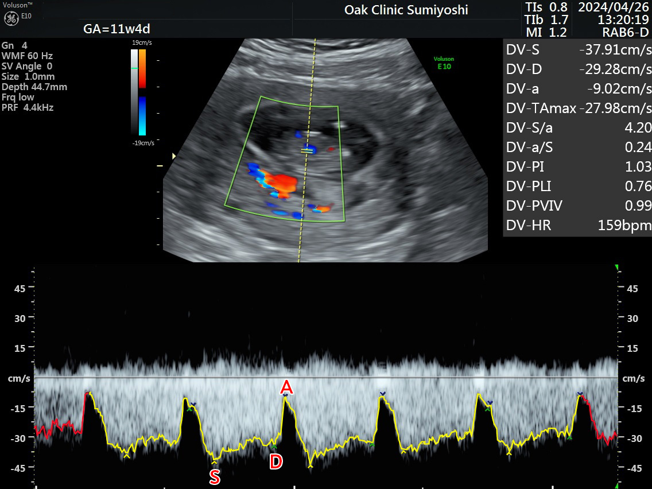Select the DV-HR 159bpm result row
Viewport: 652px width, 489px height.
pos(578,226)
